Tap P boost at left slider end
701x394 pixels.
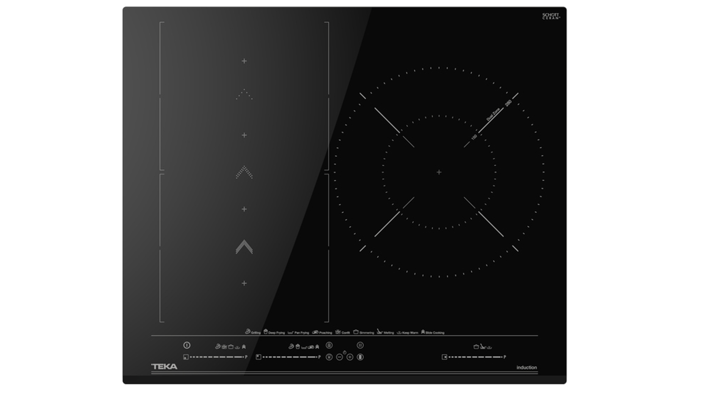coord(246,357)
